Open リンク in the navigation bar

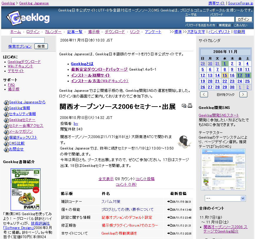click(x=135, y=32)
